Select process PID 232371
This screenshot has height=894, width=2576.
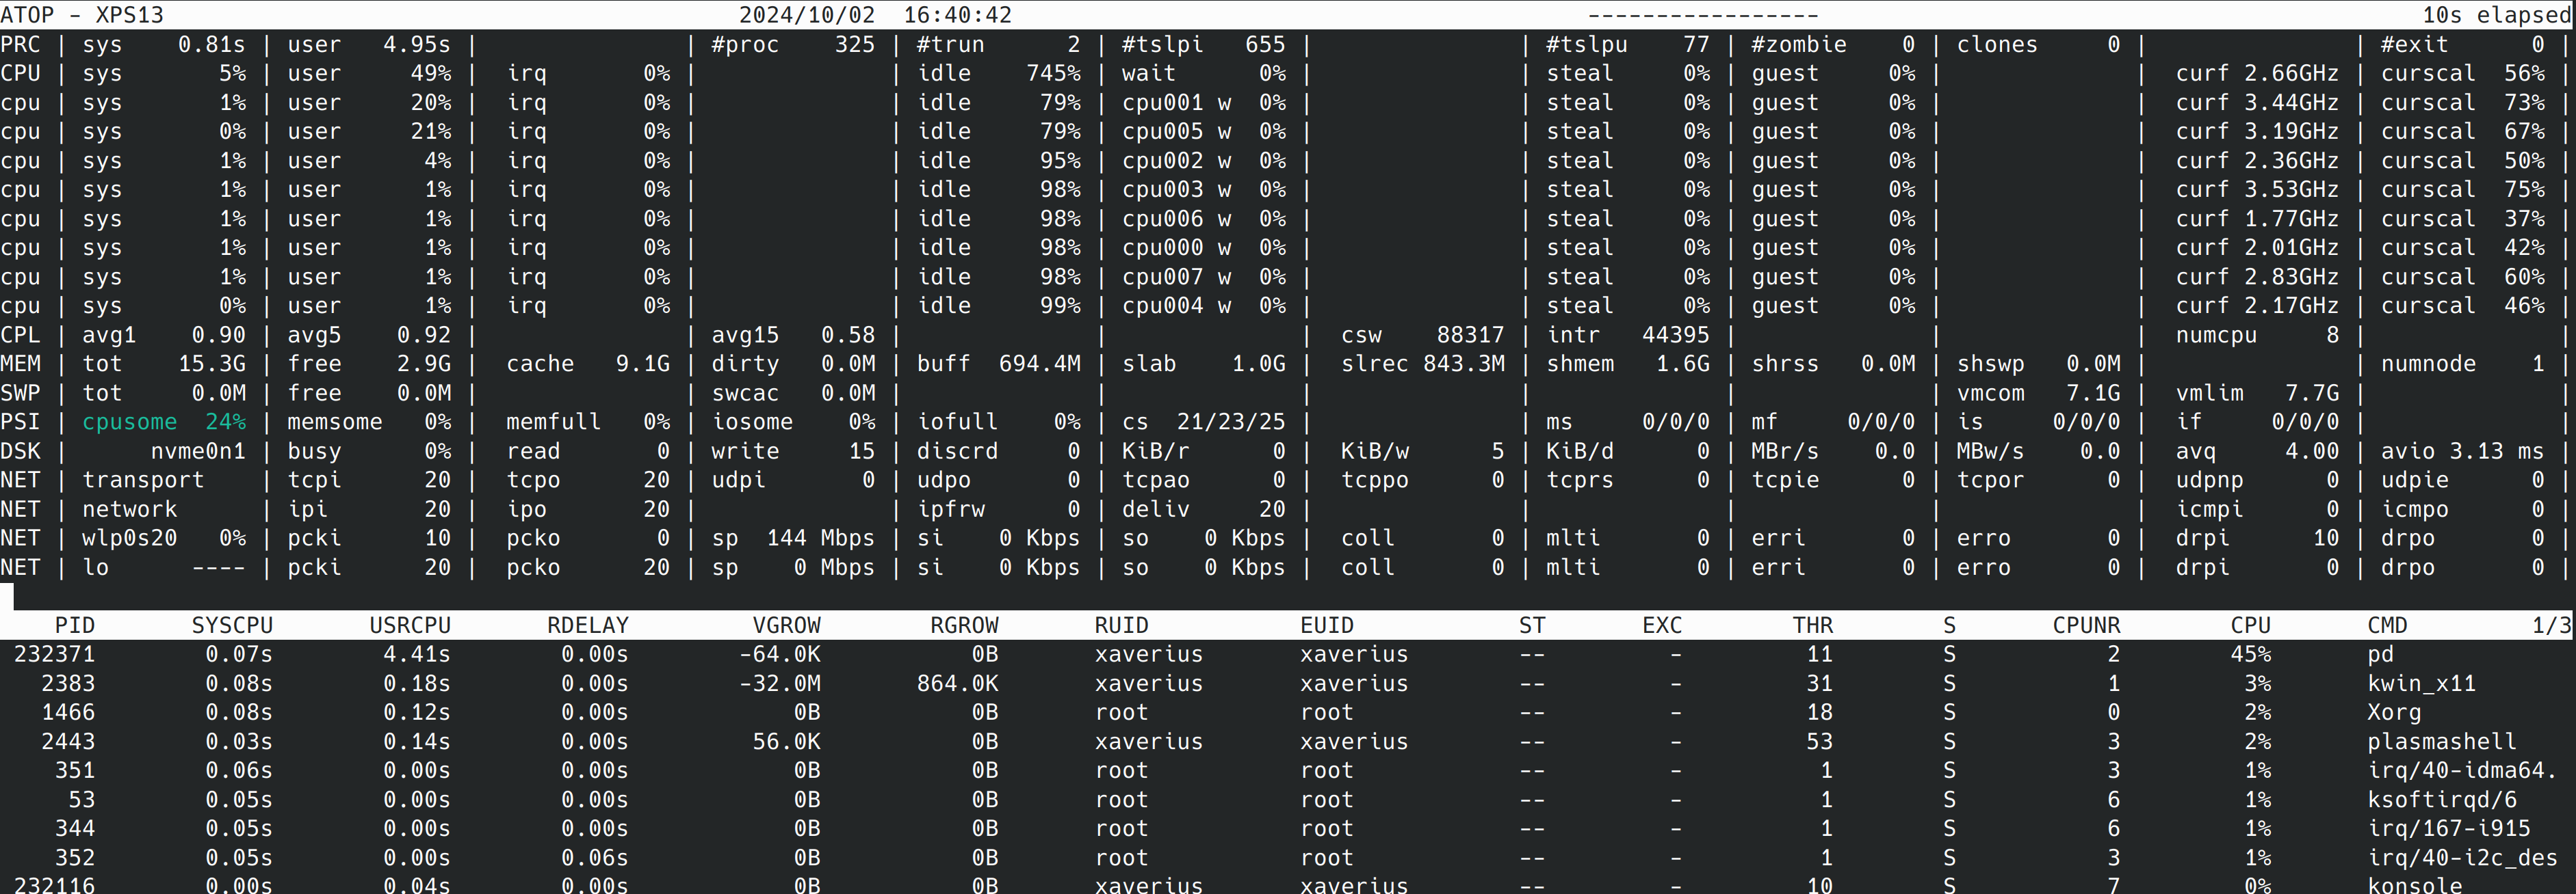click(x=54, y=654)
